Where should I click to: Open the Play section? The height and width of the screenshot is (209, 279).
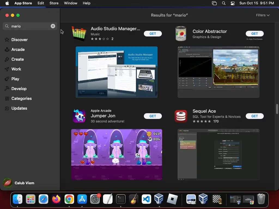[x=15, y=79]
